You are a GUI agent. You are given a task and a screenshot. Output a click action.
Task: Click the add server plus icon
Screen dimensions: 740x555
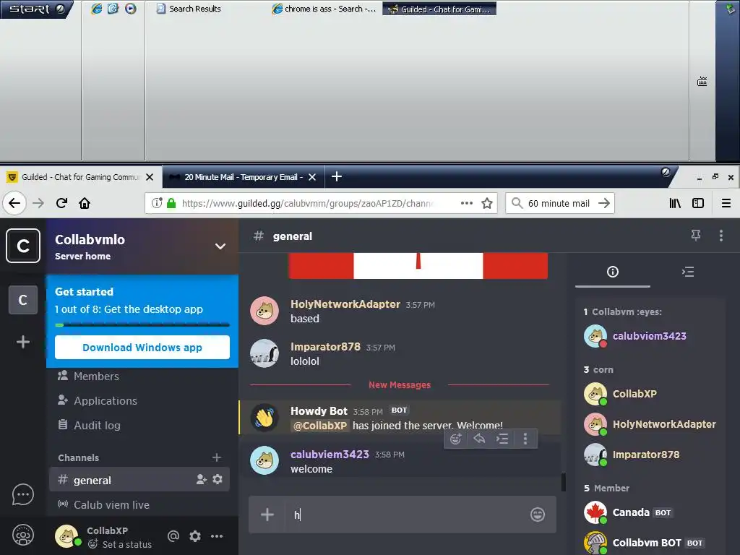pyautogui.click(x=22, y=342)
